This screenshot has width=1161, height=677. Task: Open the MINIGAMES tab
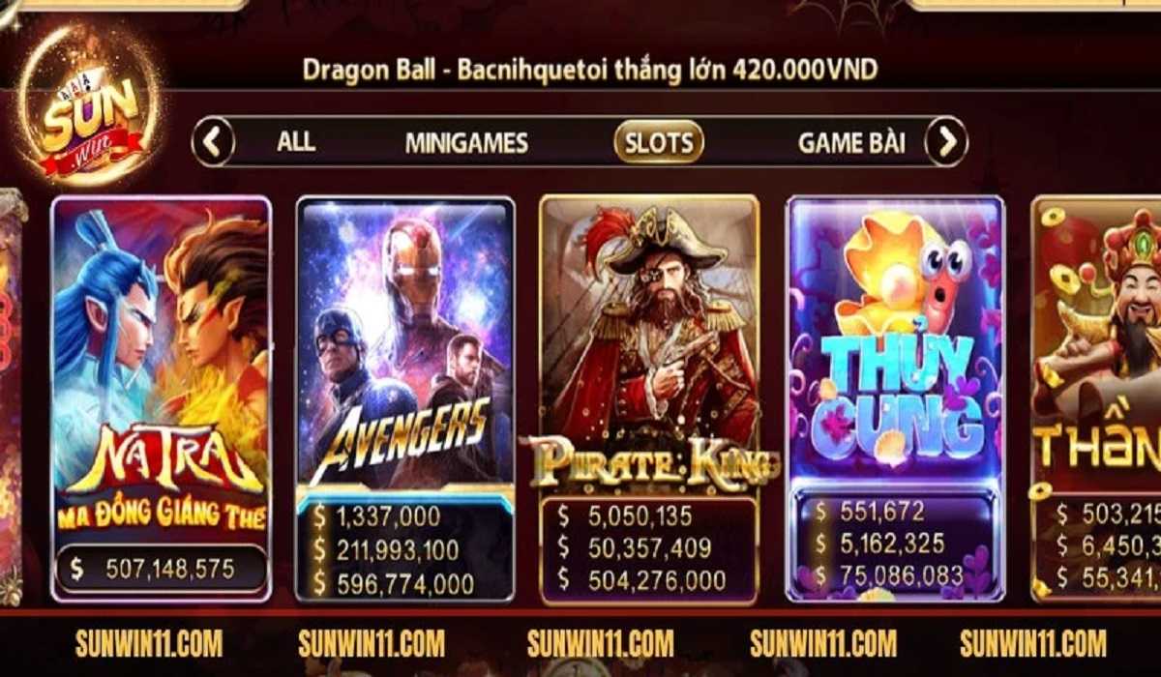tap(466, 143)
